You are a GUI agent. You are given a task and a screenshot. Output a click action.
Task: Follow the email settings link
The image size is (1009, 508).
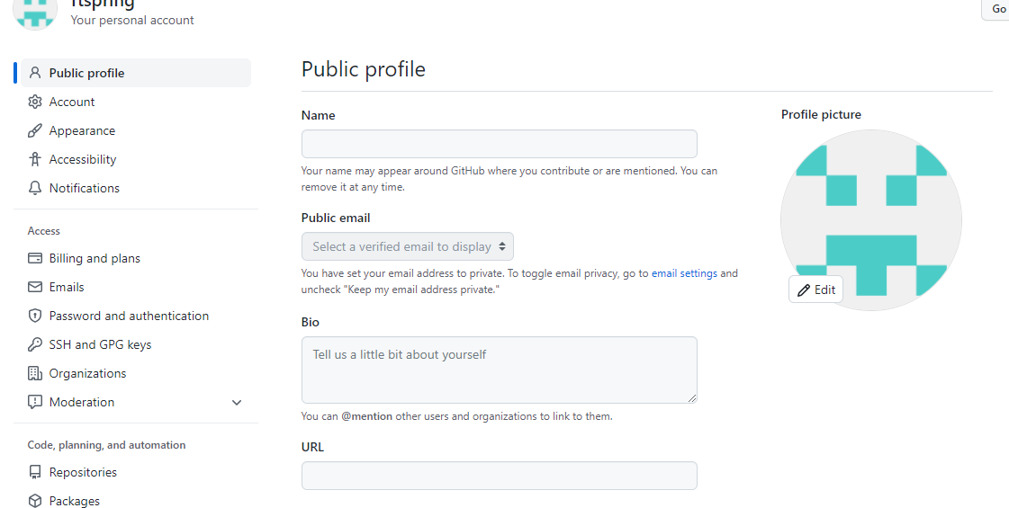684,273
